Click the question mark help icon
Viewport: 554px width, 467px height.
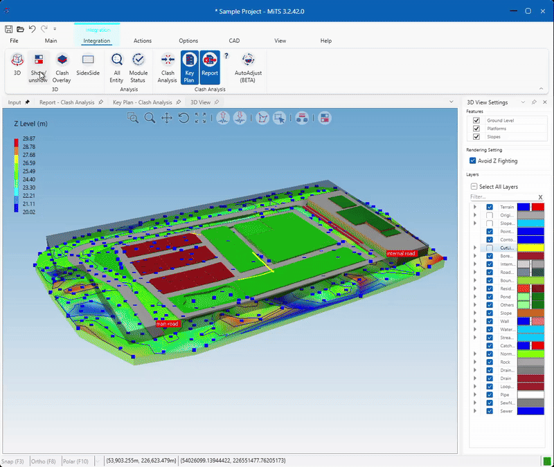point(226,56)
